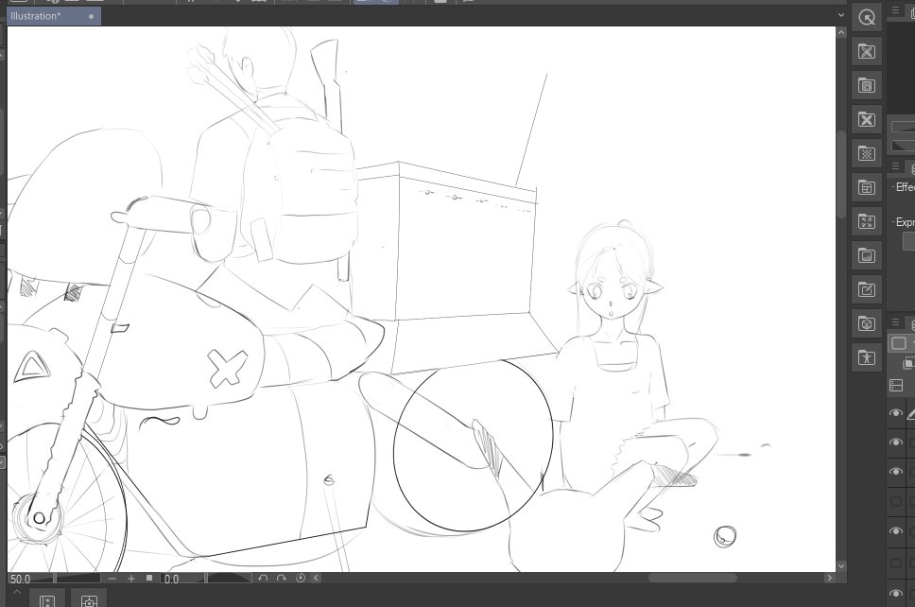Collapse the Effect section expander
The height and width of the screenshot is (607, 915).
tap(892, 187)
